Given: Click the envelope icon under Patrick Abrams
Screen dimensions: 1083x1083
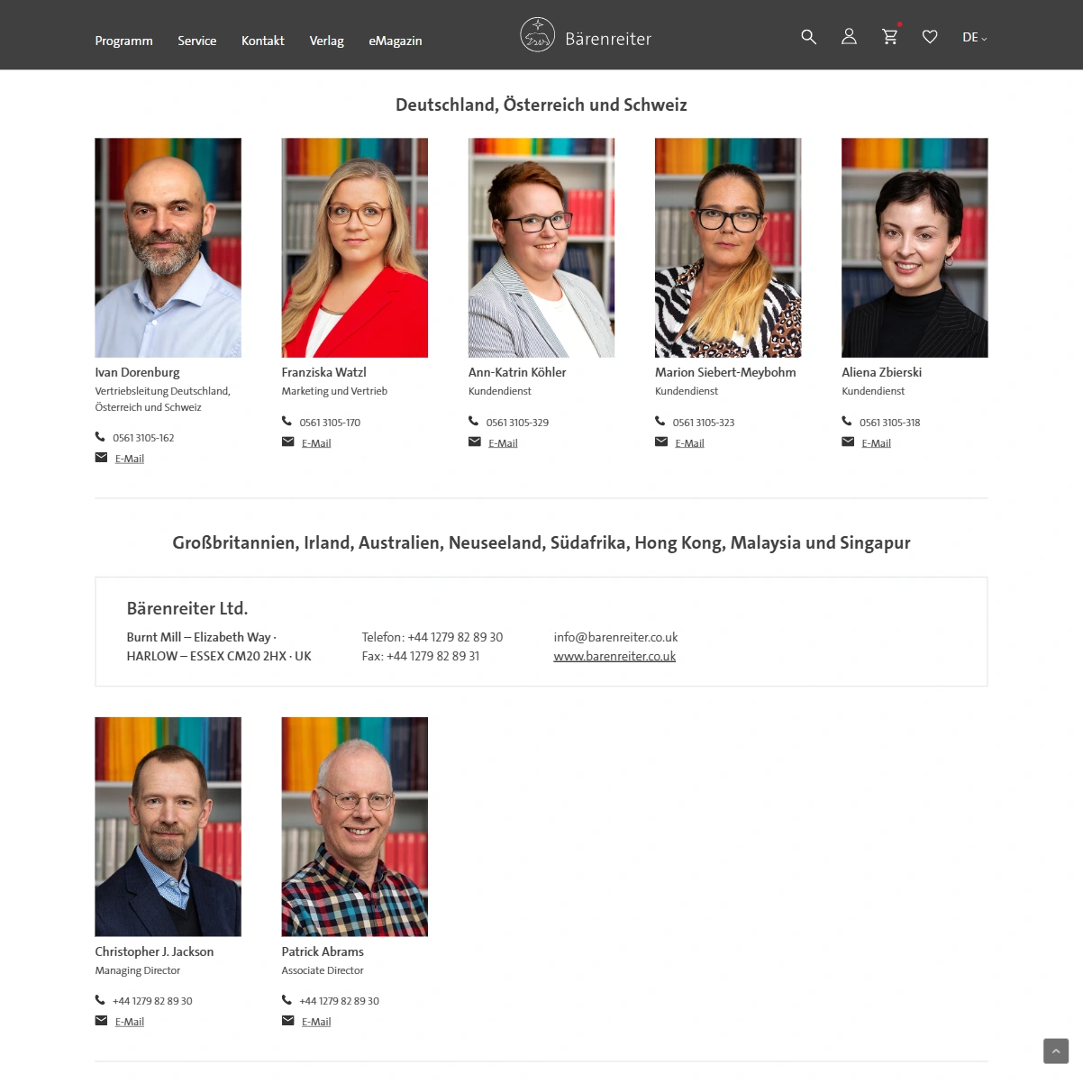Looking at the screenshot, I should tap(288, 1021).
